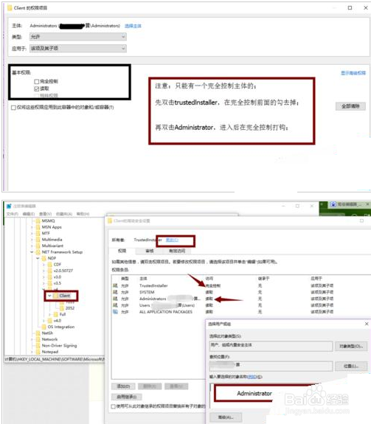Screen dimensions: 371x424
Task: Click the NetSh folder icon
Action: [x=38, y=333]
